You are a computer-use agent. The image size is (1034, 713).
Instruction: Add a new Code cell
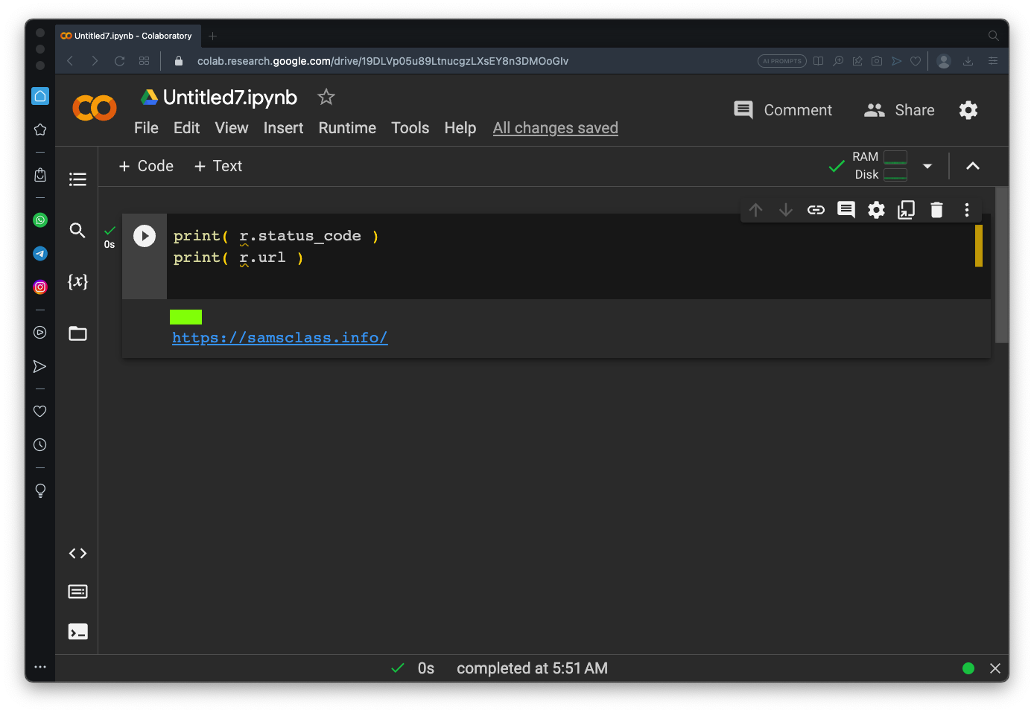146,166
